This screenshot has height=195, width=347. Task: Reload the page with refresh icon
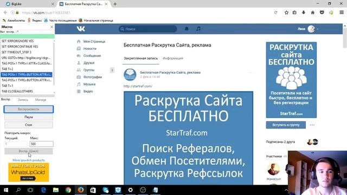pos(276,12)
